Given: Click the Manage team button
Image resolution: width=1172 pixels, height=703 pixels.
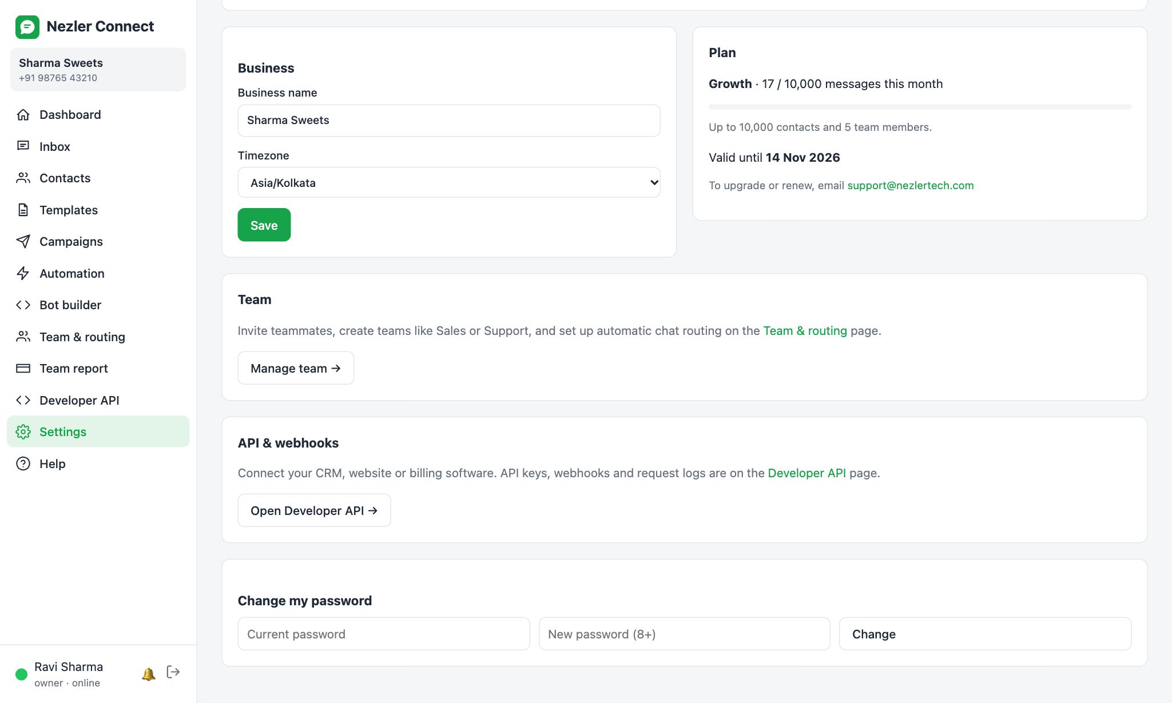Looking at the screenshot, I should click(296, 368).
